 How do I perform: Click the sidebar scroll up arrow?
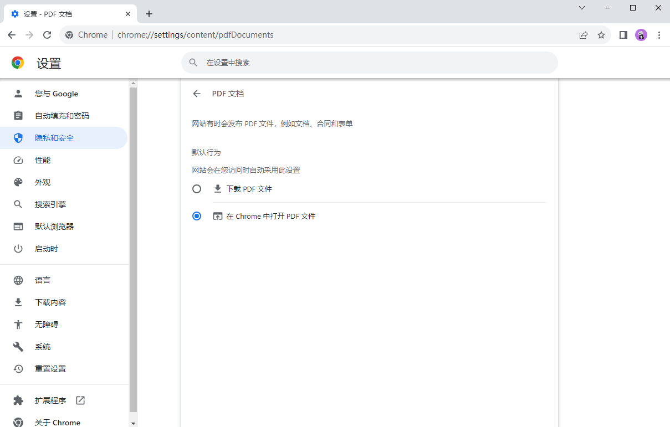point(133,83)
